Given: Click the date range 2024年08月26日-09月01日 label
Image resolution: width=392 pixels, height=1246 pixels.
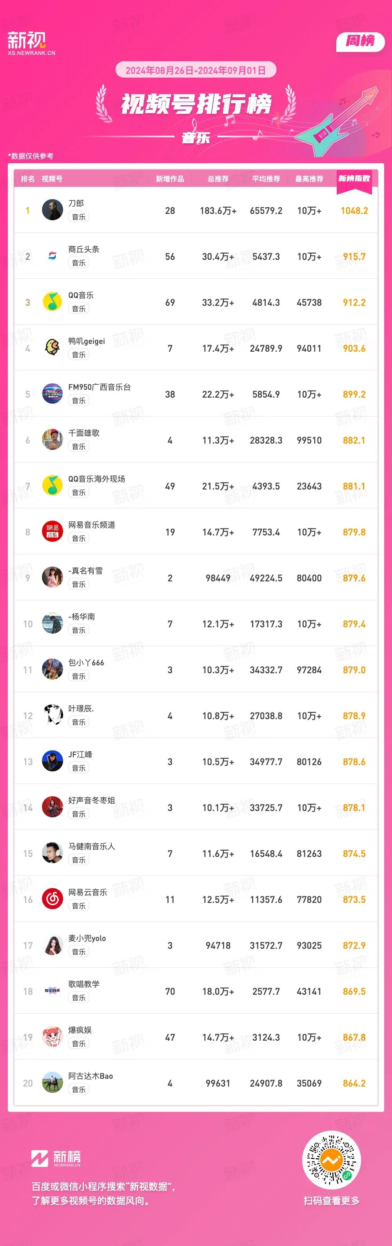Looking at the screenshot, I should [x=196, y=71].
